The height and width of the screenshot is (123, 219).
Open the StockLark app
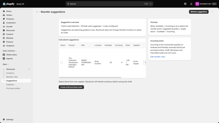pos(10,69)
